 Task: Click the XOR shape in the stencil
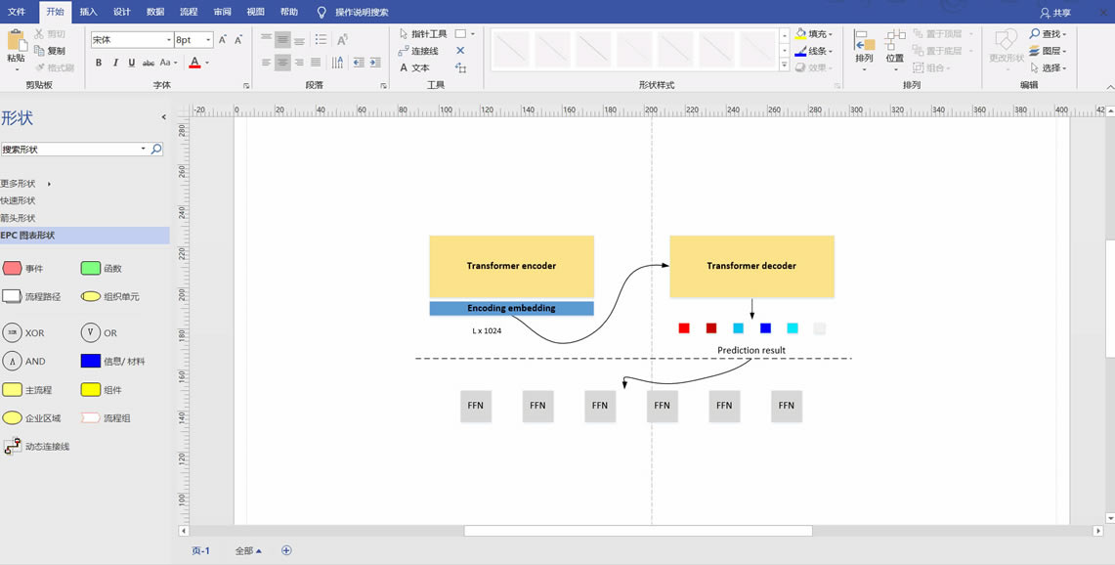pos(13,333)
